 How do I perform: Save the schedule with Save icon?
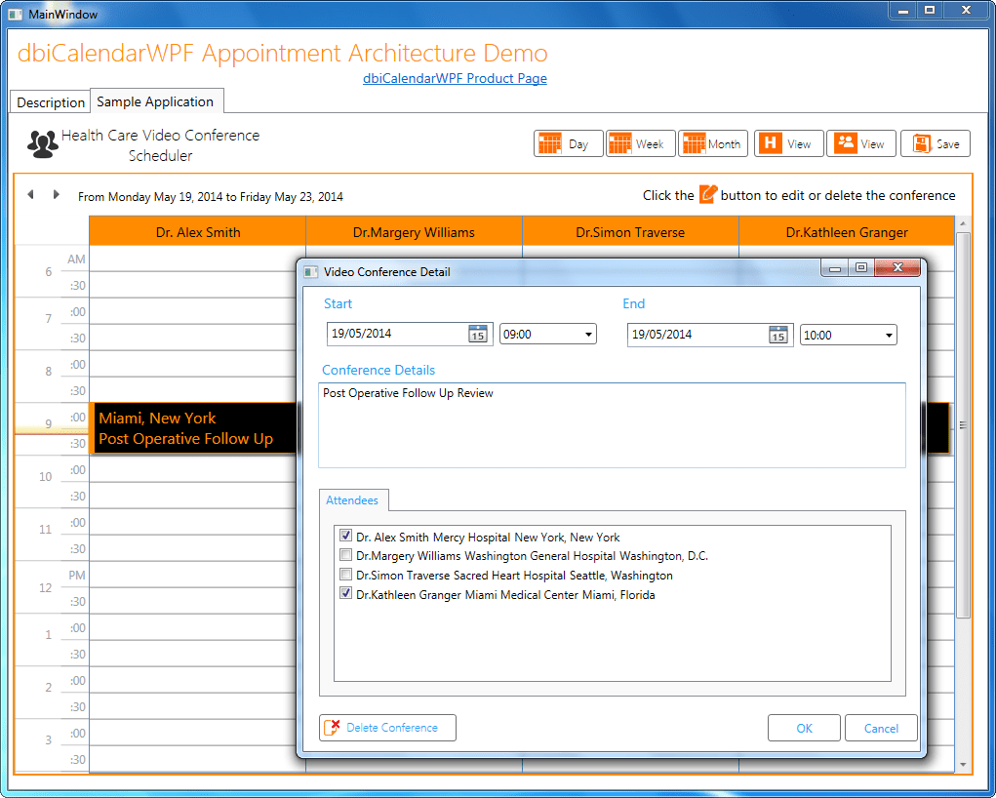point(935,143)
